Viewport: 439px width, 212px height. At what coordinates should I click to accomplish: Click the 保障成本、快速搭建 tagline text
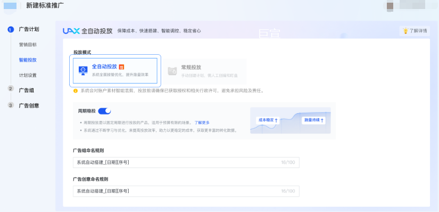pos(159,31)
